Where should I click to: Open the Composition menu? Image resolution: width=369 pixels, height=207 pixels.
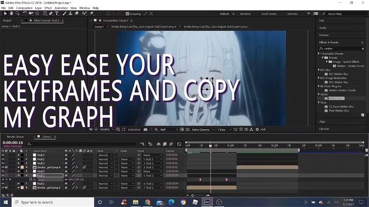[x=24, y=8]
